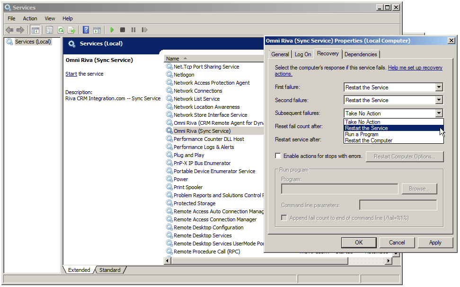Image resolution: width=460 pixels, height=287 pixels.
Task: Open the View menu
Action: pyautogui.click(x=50, y=18)
